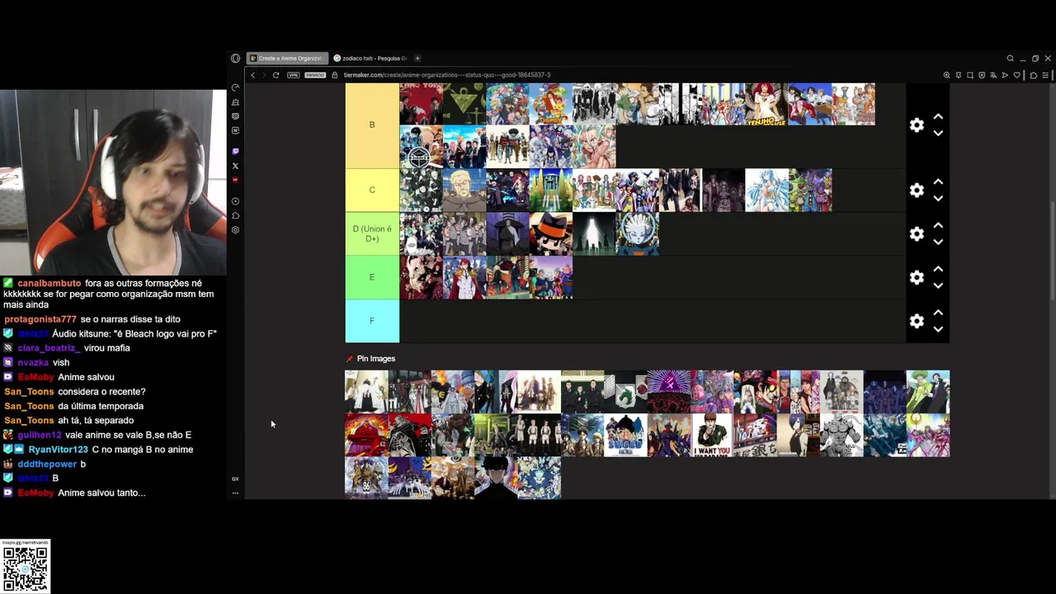Reload the current page

(x=276, y=75)
